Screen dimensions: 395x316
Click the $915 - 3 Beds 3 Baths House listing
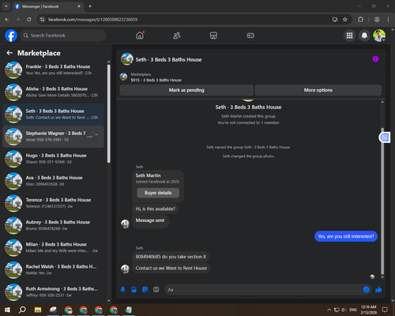coord(156,80)
